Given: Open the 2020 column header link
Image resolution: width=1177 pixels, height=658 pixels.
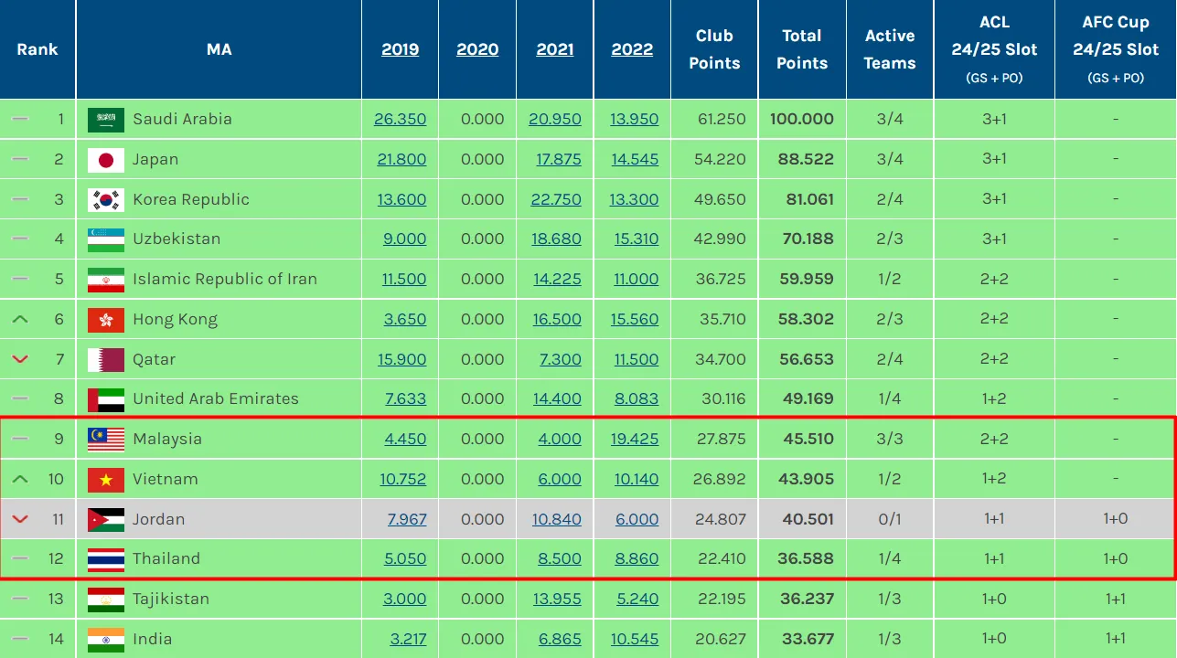Looking at the screenshot, I should (477, 49).
